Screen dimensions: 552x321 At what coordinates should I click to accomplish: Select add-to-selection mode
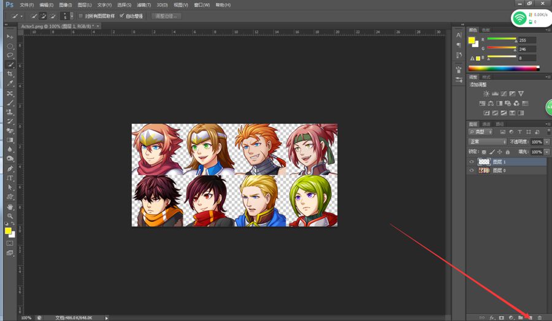(43, 16)
